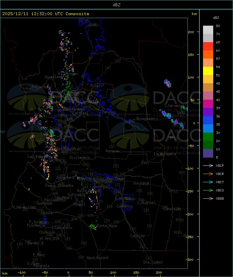The image size is (233, 277).
Task: Select the indigo 5–10 dBZ swatch
Action: 208,153
